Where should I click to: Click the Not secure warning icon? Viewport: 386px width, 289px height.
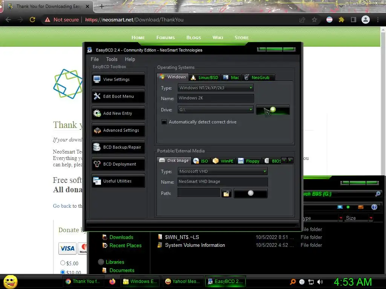[47, 20]
